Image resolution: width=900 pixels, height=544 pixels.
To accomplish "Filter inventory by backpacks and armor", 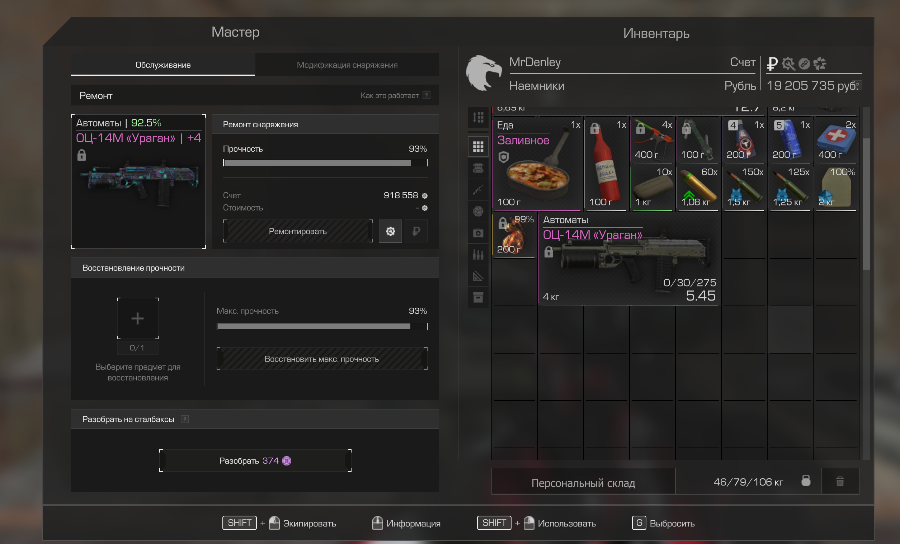I will click(478, 168).
